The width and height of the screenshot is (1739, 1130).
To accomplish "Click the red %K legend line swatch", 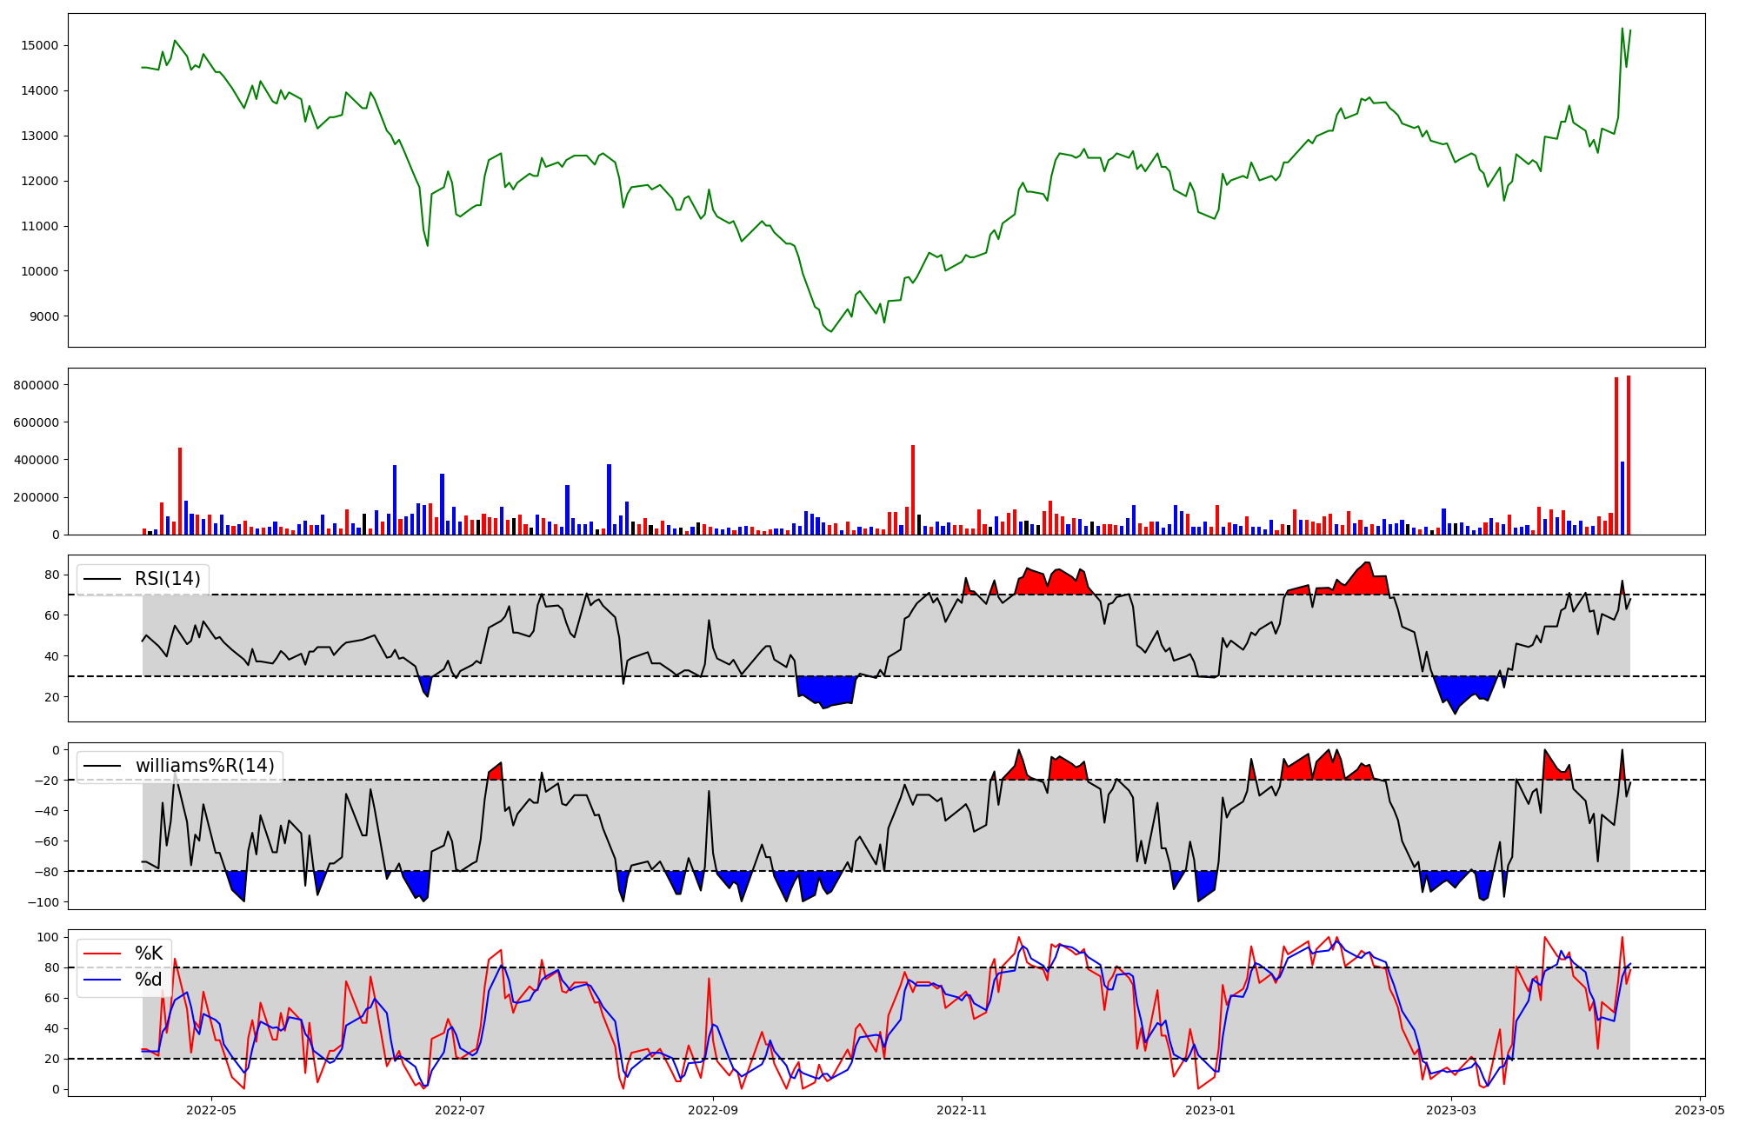I will pos(103,954).
